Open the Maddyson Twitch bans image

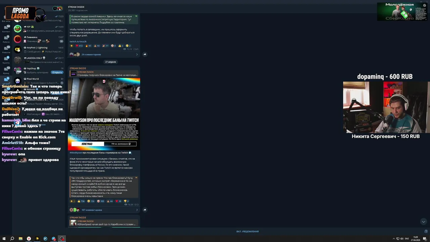[x=104, y=114]
